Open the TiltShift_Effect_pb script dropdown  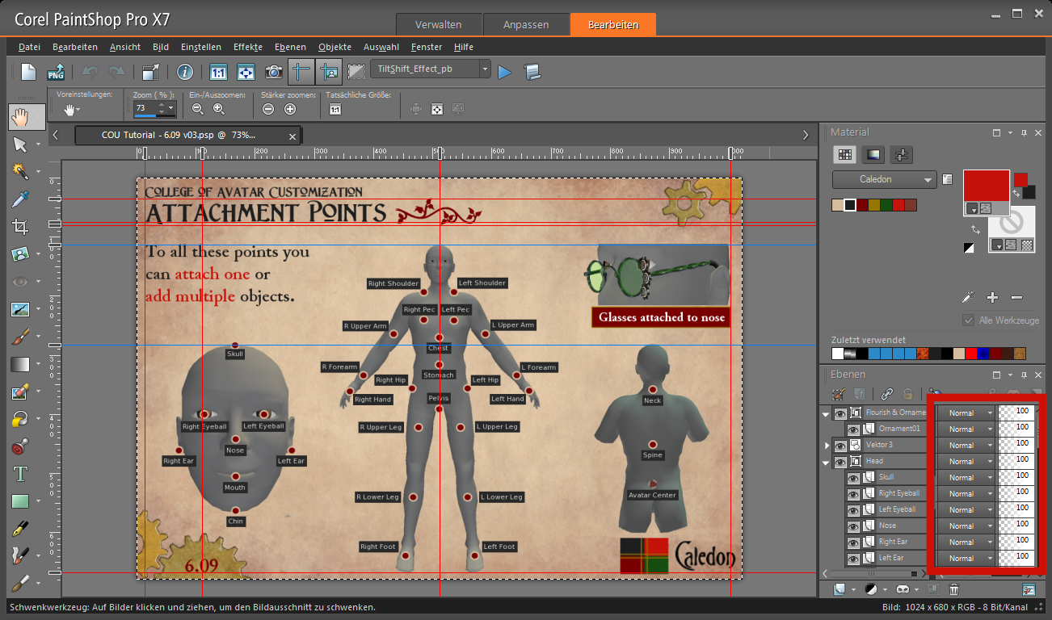[485, 69]
